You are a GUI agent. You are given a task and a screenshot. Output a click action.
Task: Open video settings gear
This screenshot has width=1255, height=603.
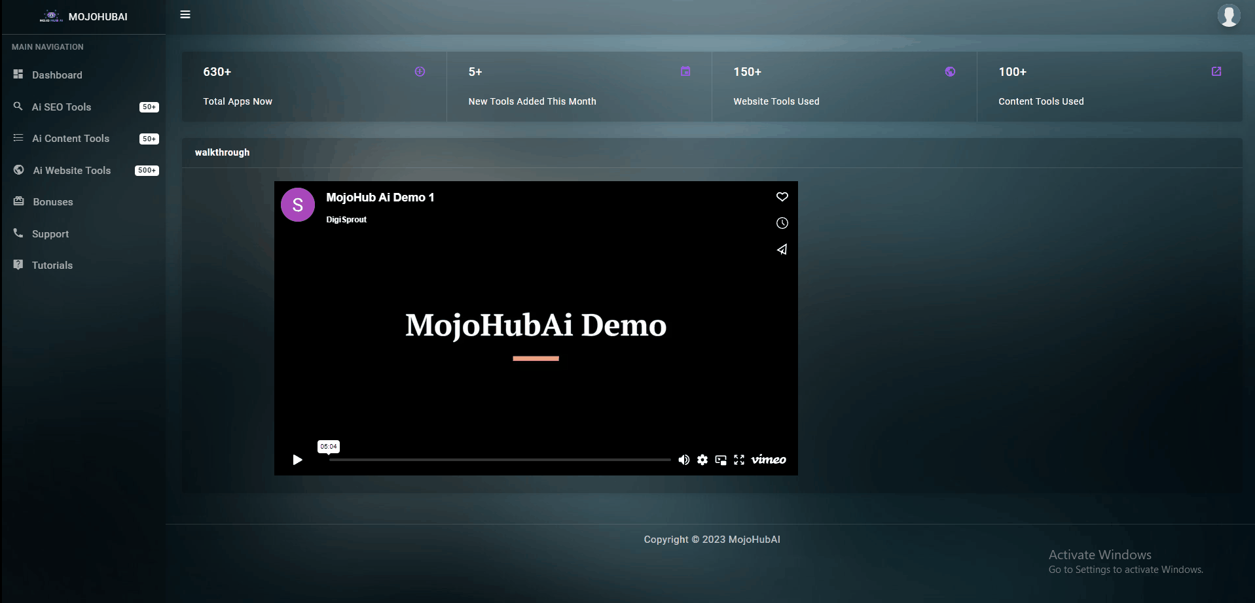(702, 460)
